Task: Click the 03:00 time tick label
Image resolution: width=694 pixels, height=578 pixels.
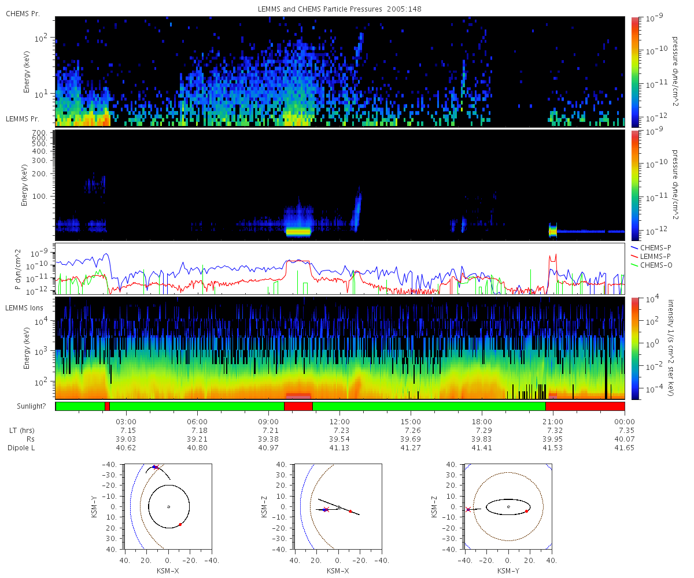Action: pos(127,421)
